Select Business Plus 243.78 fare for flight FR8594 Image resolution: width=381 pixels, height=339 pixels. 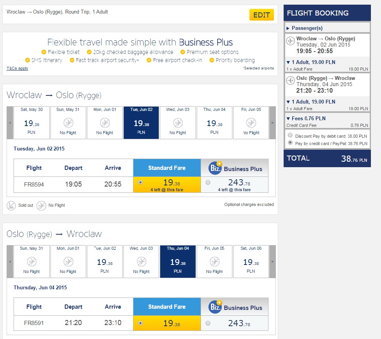tap(208, 182)
